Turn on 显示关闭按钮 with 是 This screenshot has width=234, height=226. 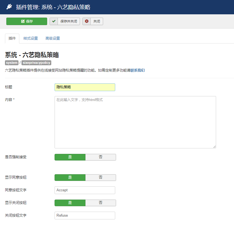(70, 203)
